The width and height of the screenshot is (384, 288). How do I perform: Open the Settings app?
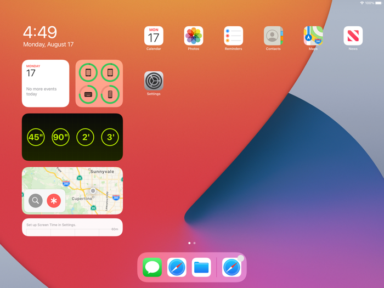point(154,81)
